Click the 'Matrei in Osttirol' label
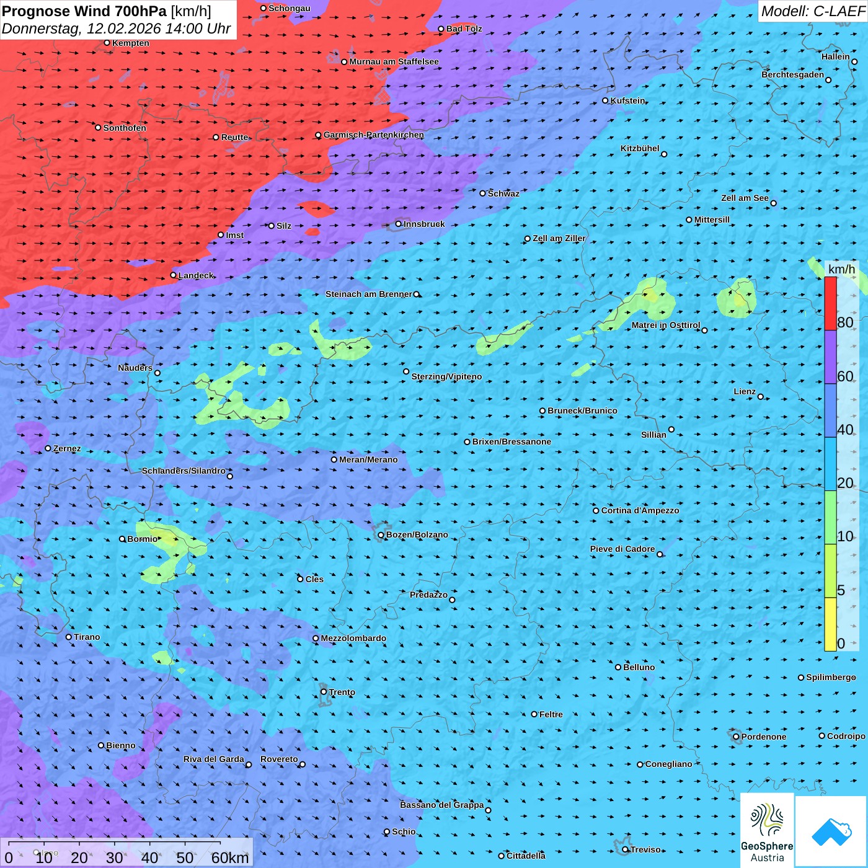 pyautogui.click(x=666, y=325)
